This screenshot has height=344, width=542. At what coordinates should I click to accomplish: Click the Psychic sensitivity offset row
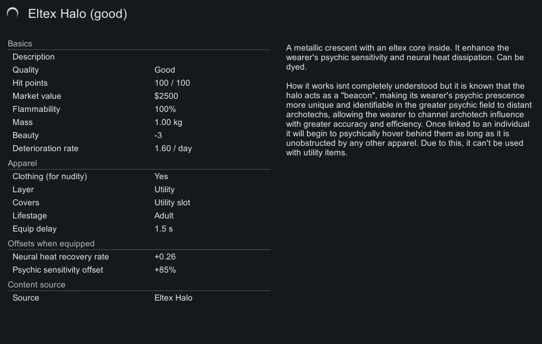pyautogui.click(x=139, y=270)
